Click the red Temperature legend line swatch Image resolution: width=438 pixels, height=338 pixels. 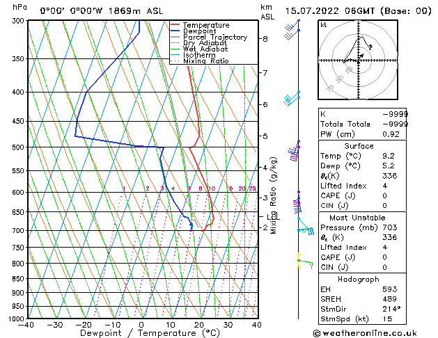pyautogui.click(x=175, y=25)
